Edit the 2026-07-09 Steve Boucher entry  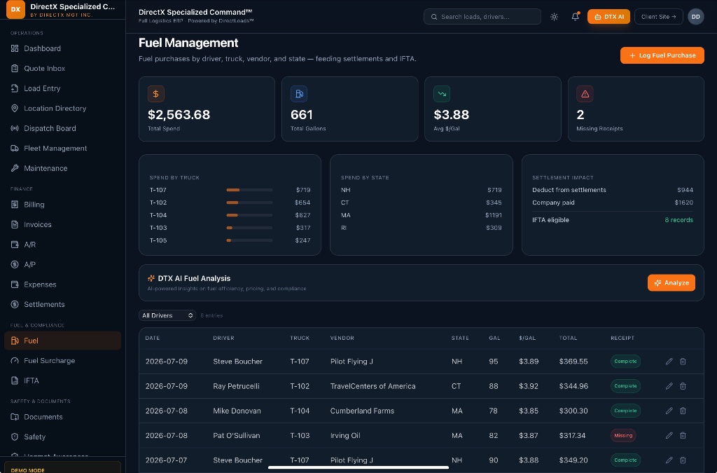pos(669,362)
